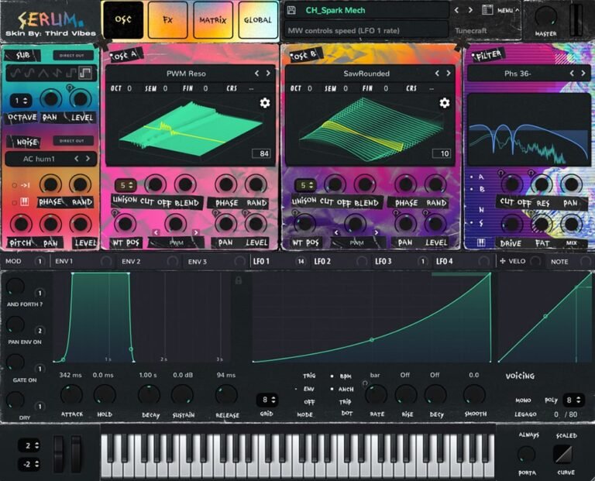This screenshot has height=481, width=595.
Task: Click the filter cutoff modulation indicator
Action: pos(500,173)
